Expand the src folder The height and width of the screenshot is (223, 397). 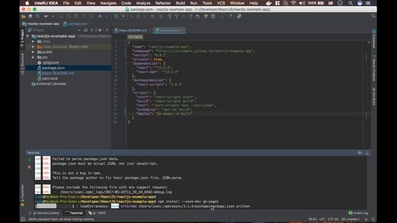33,58
